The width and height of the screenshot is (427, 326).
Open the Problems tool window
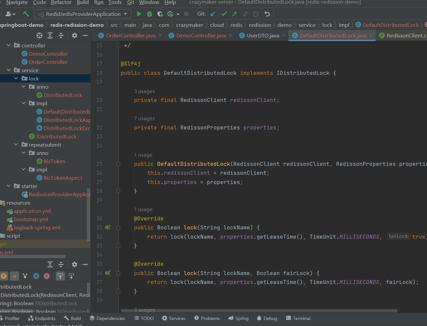tap(207, 318)
